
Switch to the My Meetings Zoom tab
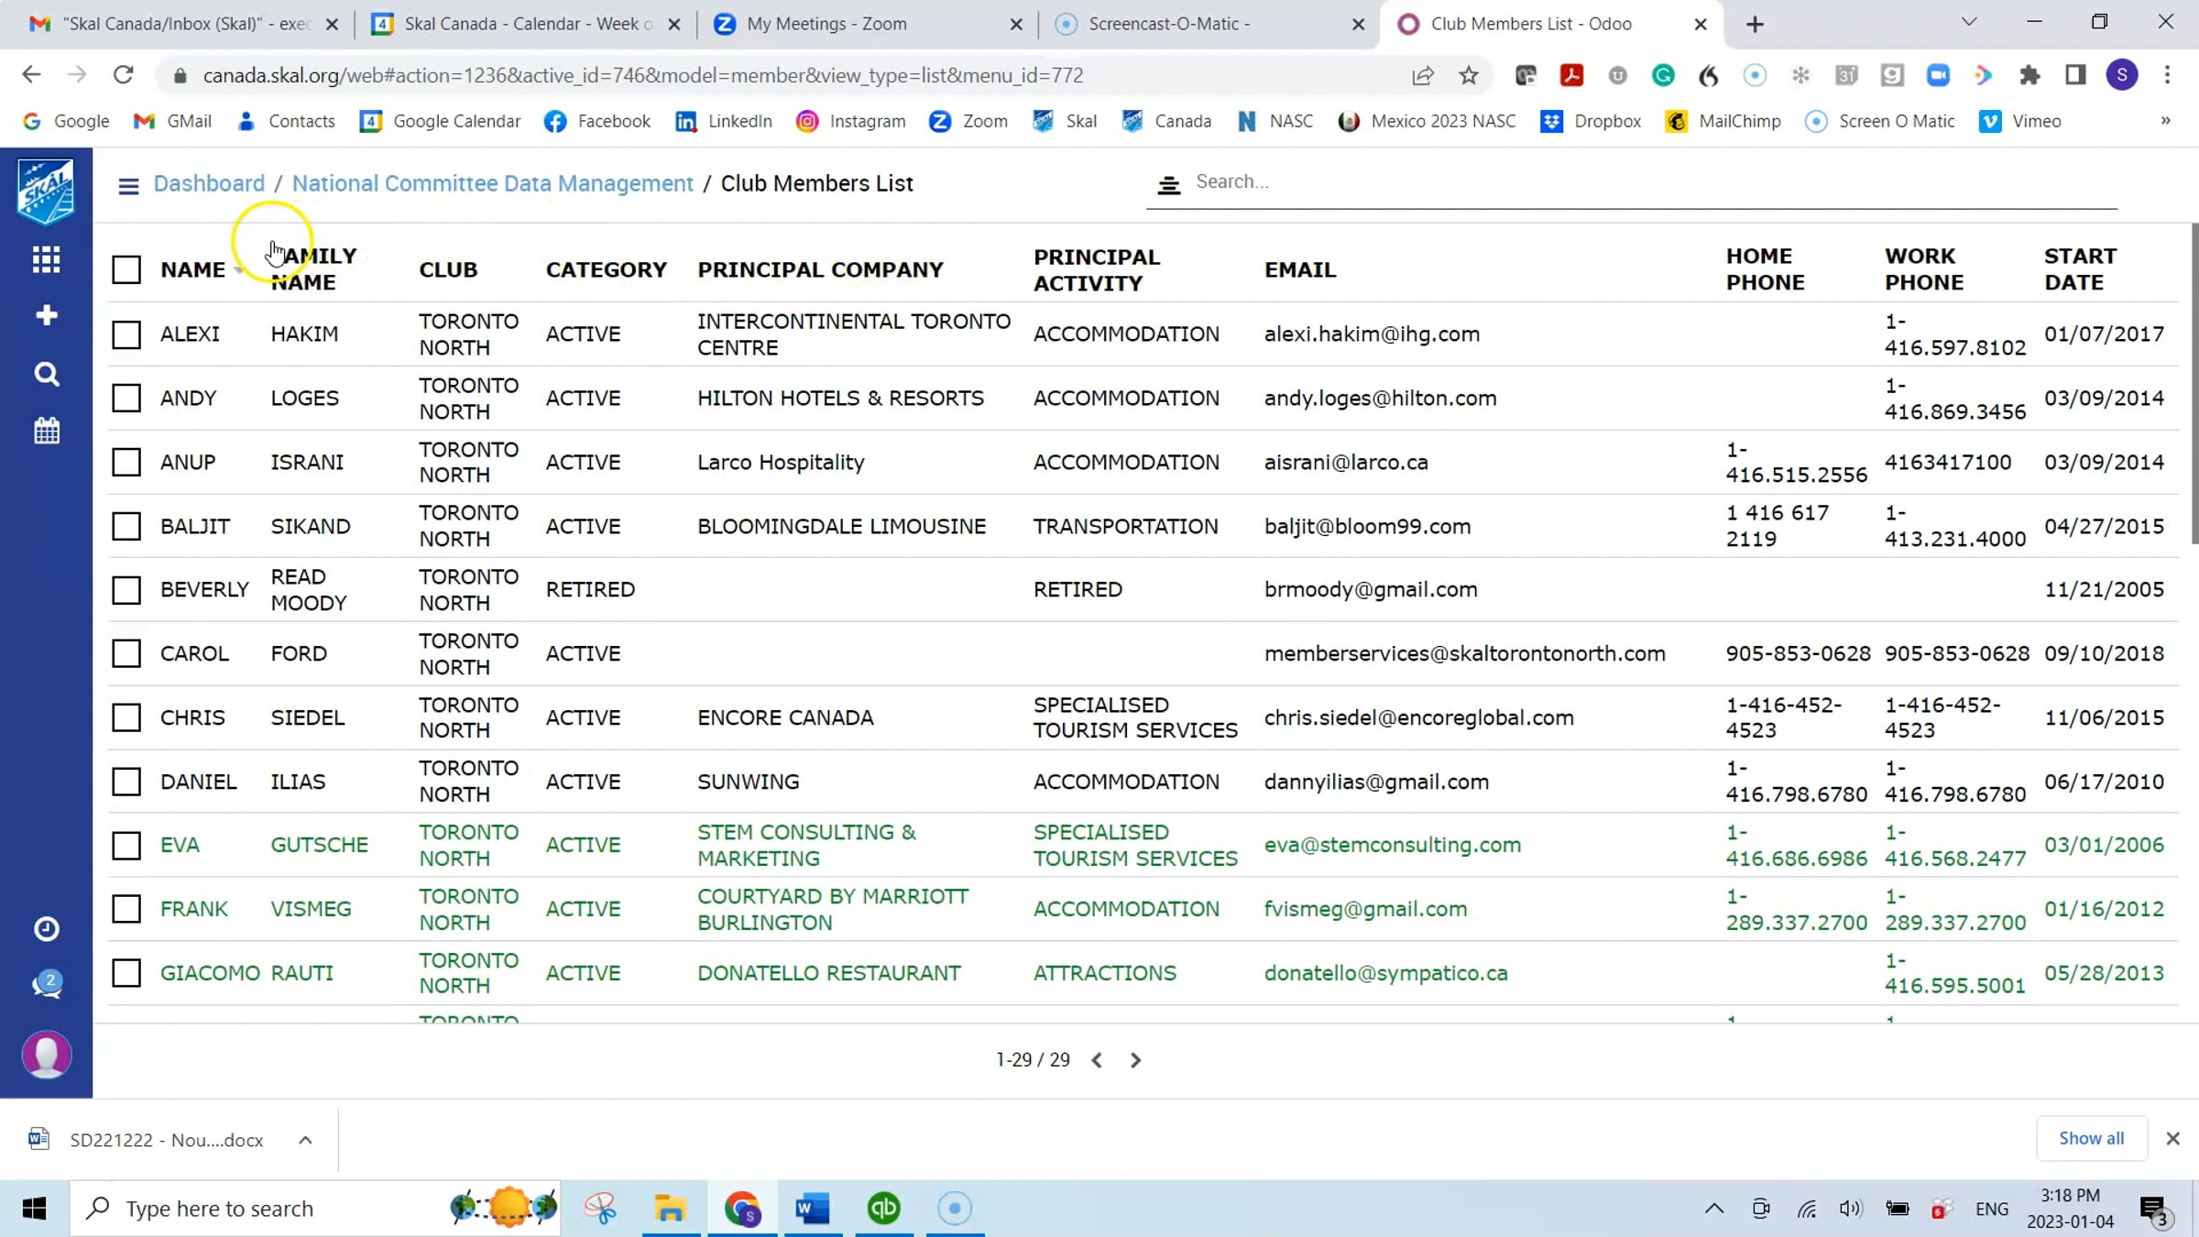click(x=869, y=24)
